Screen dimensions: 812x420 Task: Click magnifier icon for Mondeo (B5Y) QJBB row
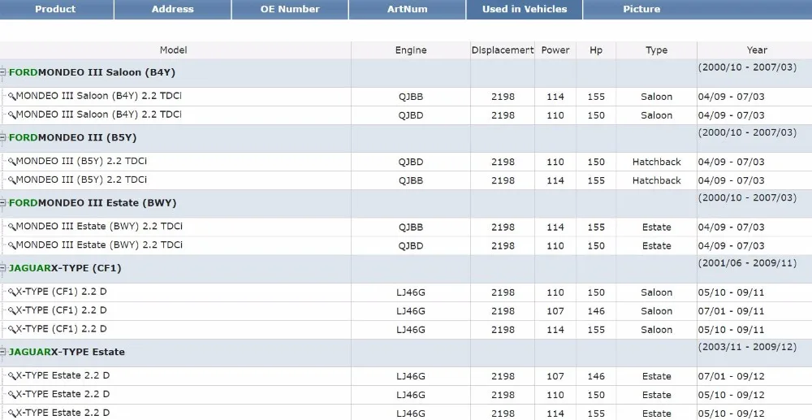[x=12, y=180]
